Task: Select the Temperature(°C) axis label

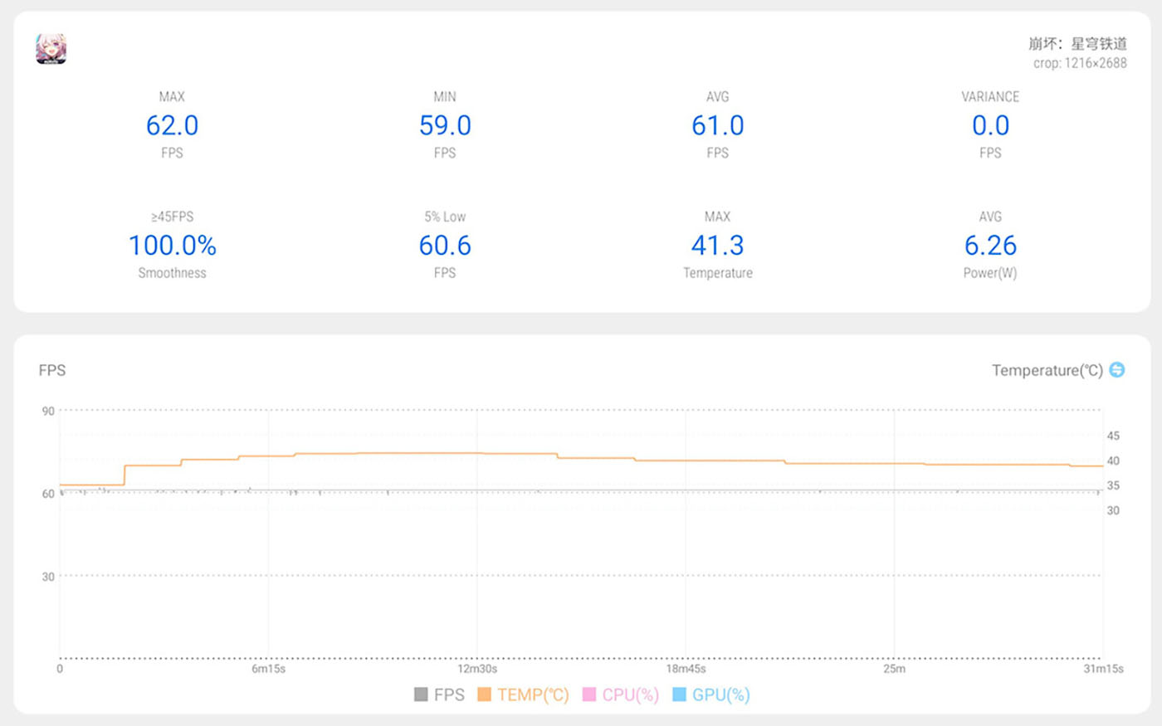Action: (1047, 370)
